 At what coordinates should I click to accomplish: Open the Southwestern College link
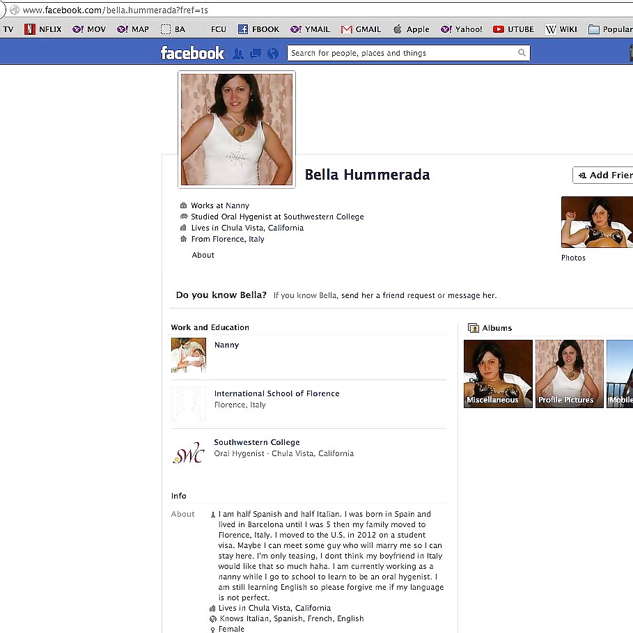pos(257,442)
